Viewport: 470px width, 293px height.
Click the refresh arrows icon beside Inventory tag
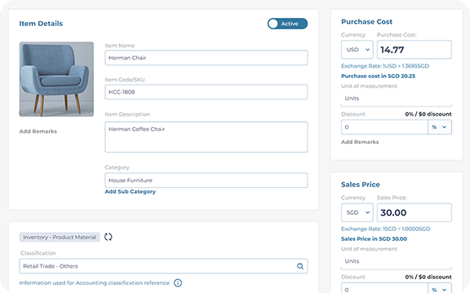pyautogui.click(x=109, y=237)
